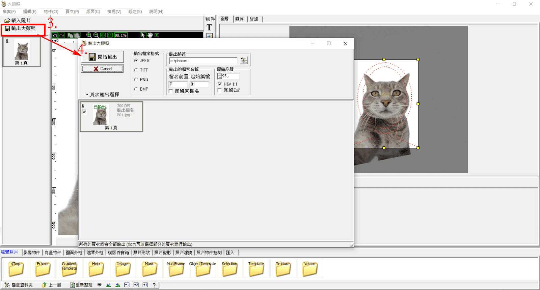This screenshot has width=540, height=290.
Task: Switch to 遮罩外框 bottom tab
Action: pyautogui.click(x=95, y=252)
